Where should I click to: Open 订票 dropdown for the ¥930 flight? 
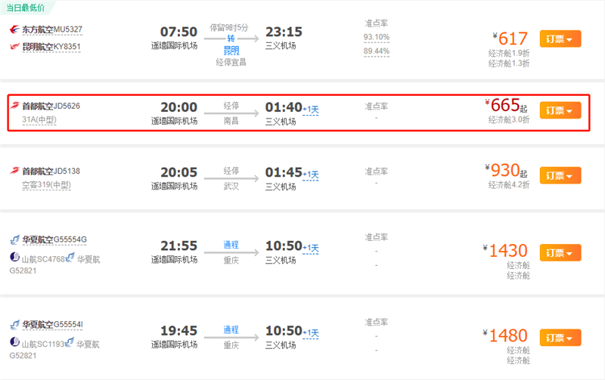pos(560,175)
